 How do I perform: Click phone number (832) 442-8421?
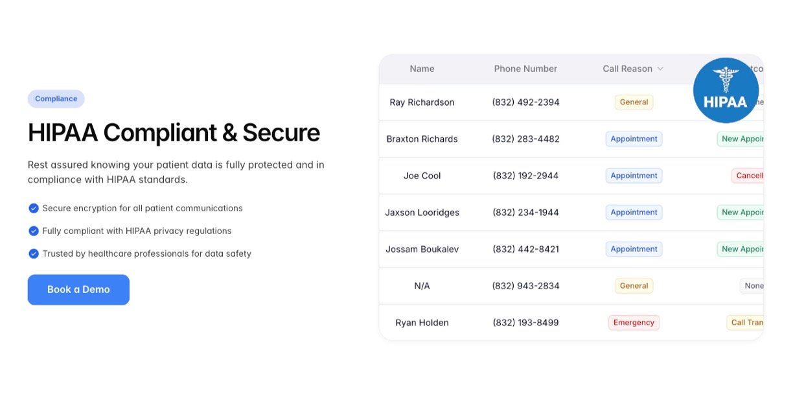point(525,249)
